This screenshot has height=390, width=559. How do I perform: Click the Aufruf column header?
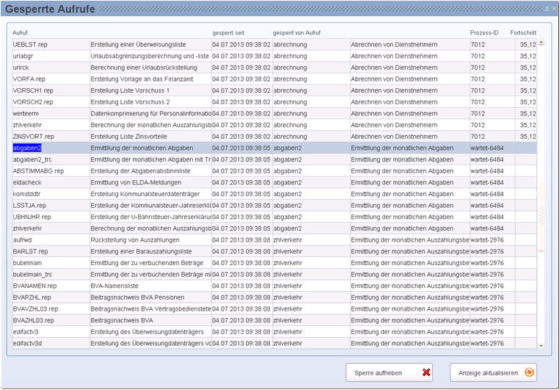coord(20,33)
